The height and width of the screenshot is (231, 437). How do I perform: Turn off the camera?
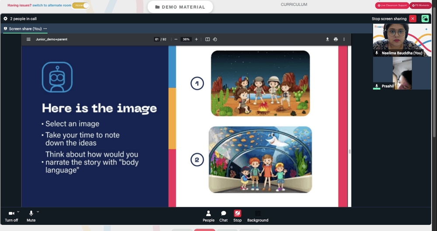point(11,216)
